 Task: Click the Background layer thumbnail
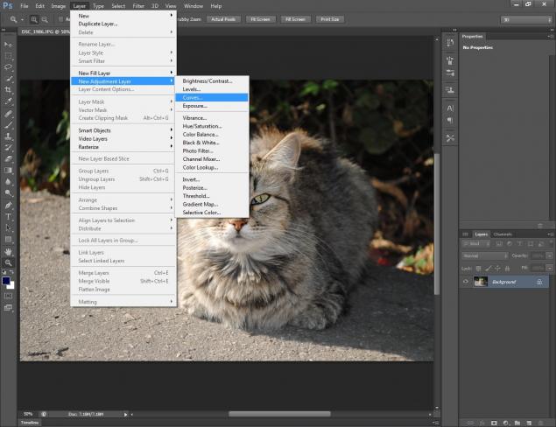click(480, 282)
